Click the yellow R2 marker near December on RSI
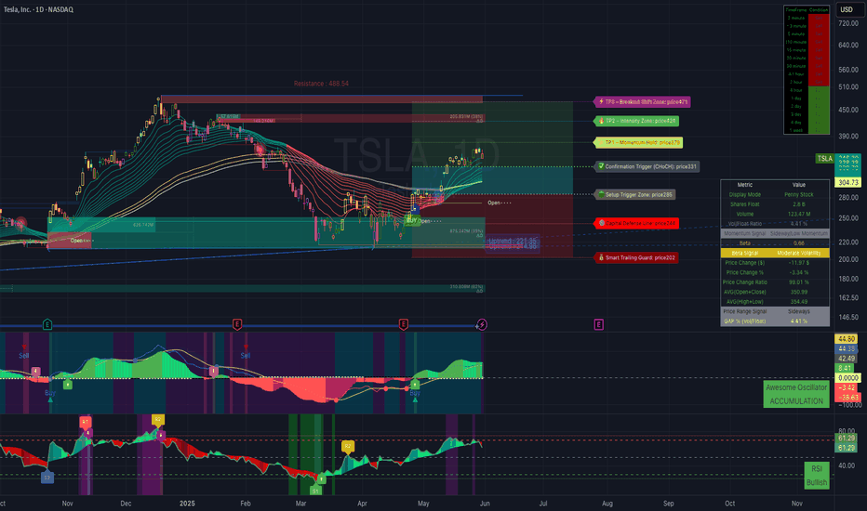Viewport: 867px width, 511px height. click(x=157, y=420)
